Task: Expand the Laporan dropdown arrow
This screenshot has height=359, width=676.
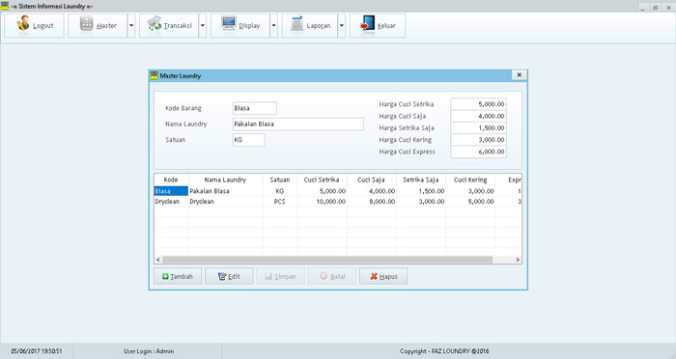Action: (x=342, y=25)
